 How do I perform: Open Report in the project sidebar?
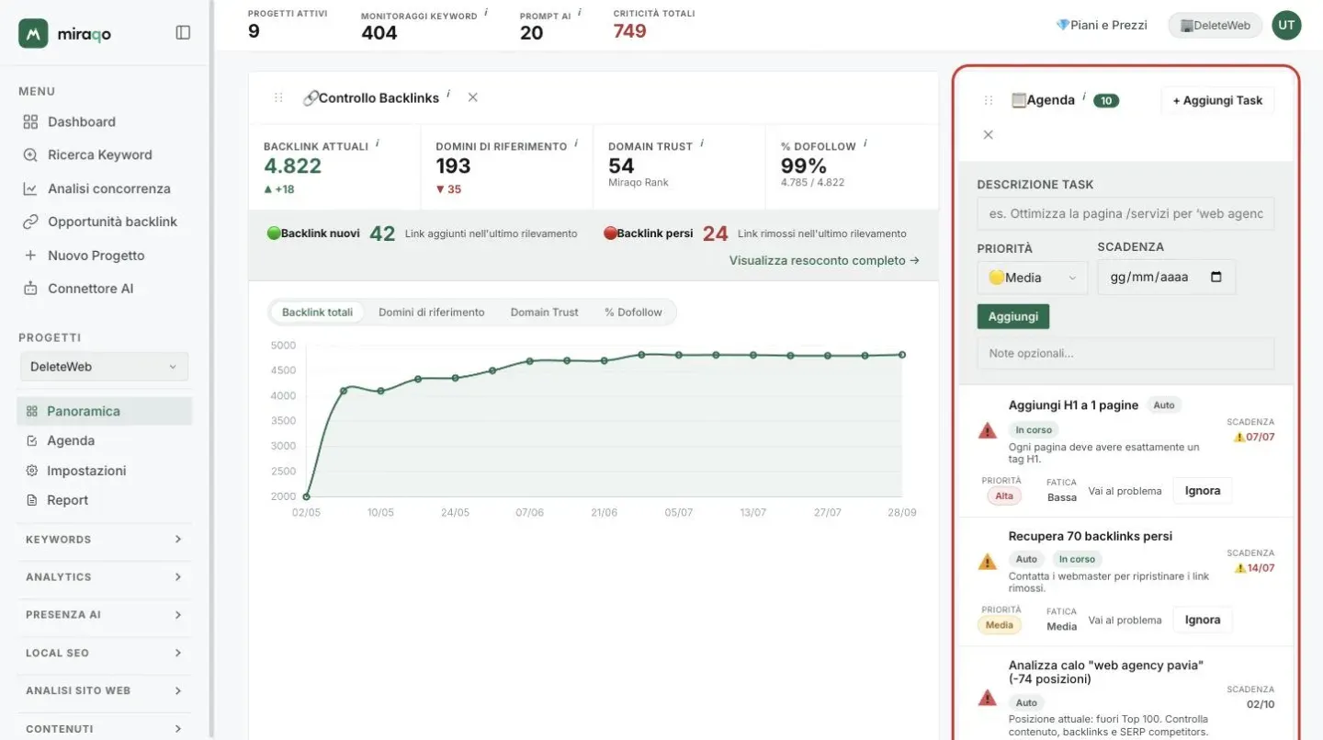point(104,500)
